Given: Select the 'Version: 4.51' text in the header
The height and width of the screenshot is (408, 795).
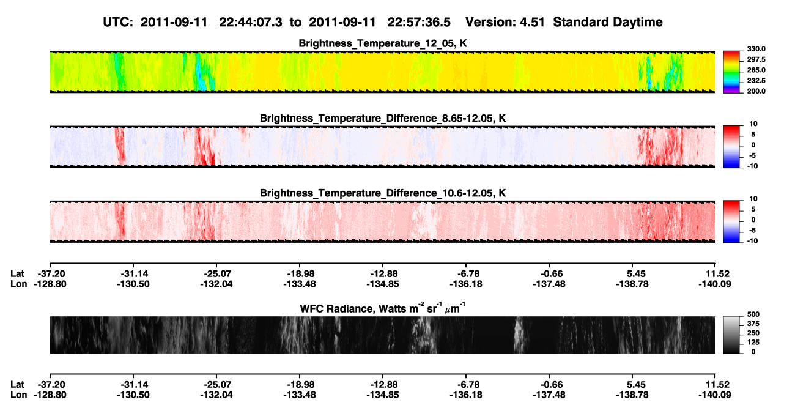Looking at the screenshot, I should (x=505, y=22).
